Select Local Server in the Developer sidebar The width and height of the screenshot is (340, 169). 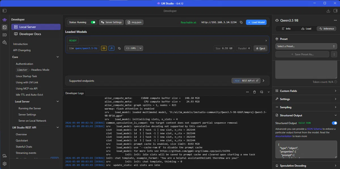36,27
